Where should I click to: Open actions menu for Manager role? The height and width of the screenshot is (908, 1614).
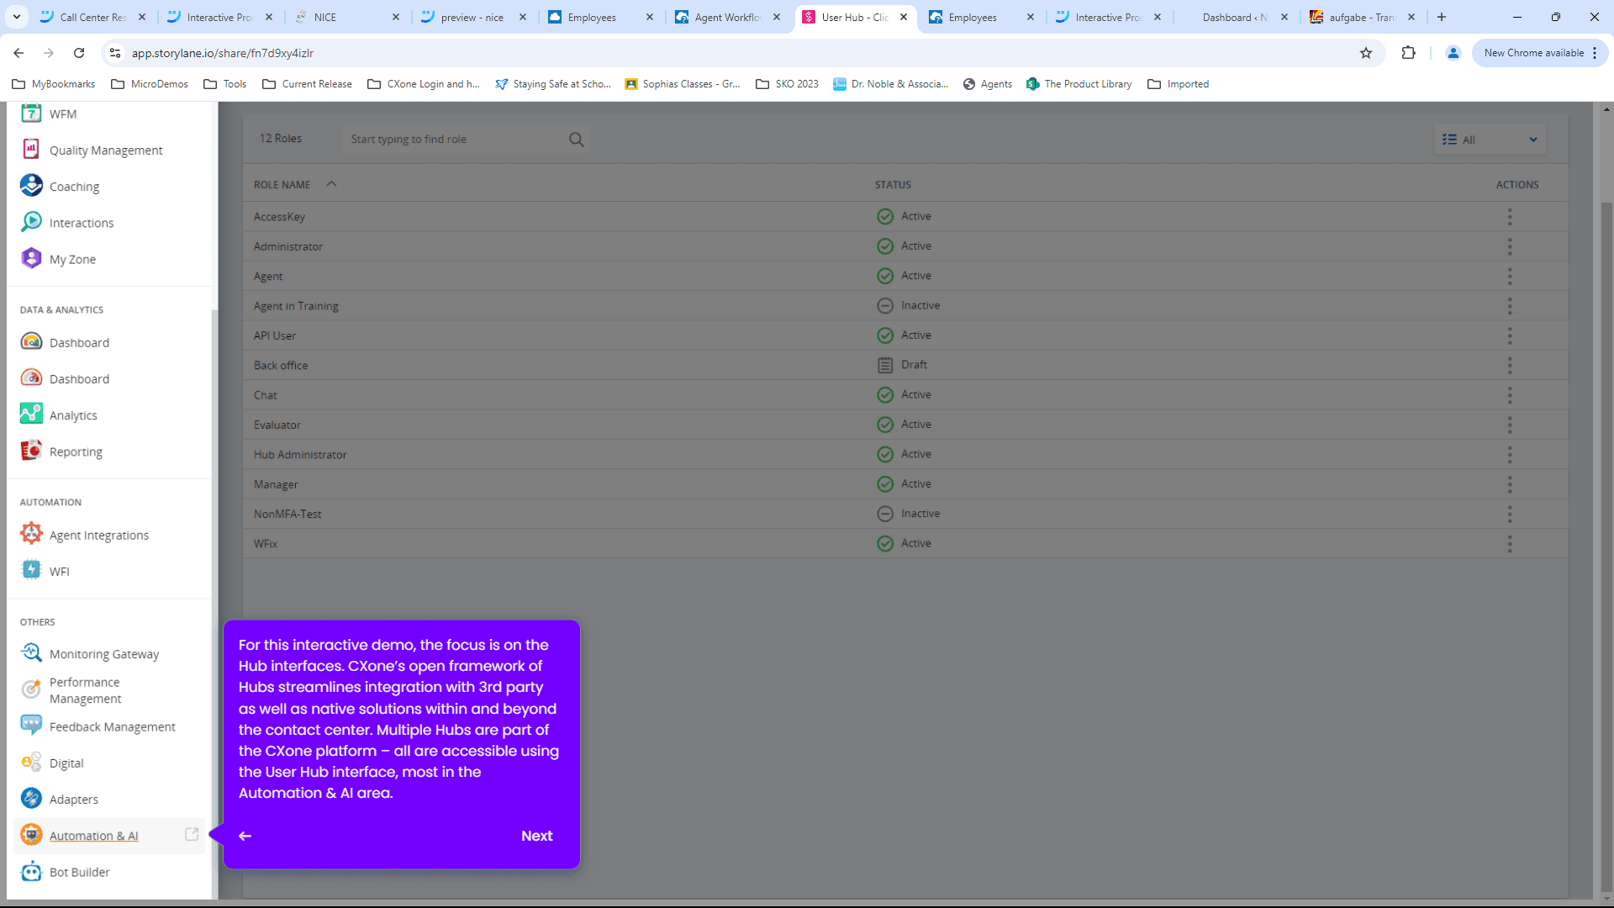click(x=1510, y=484)
